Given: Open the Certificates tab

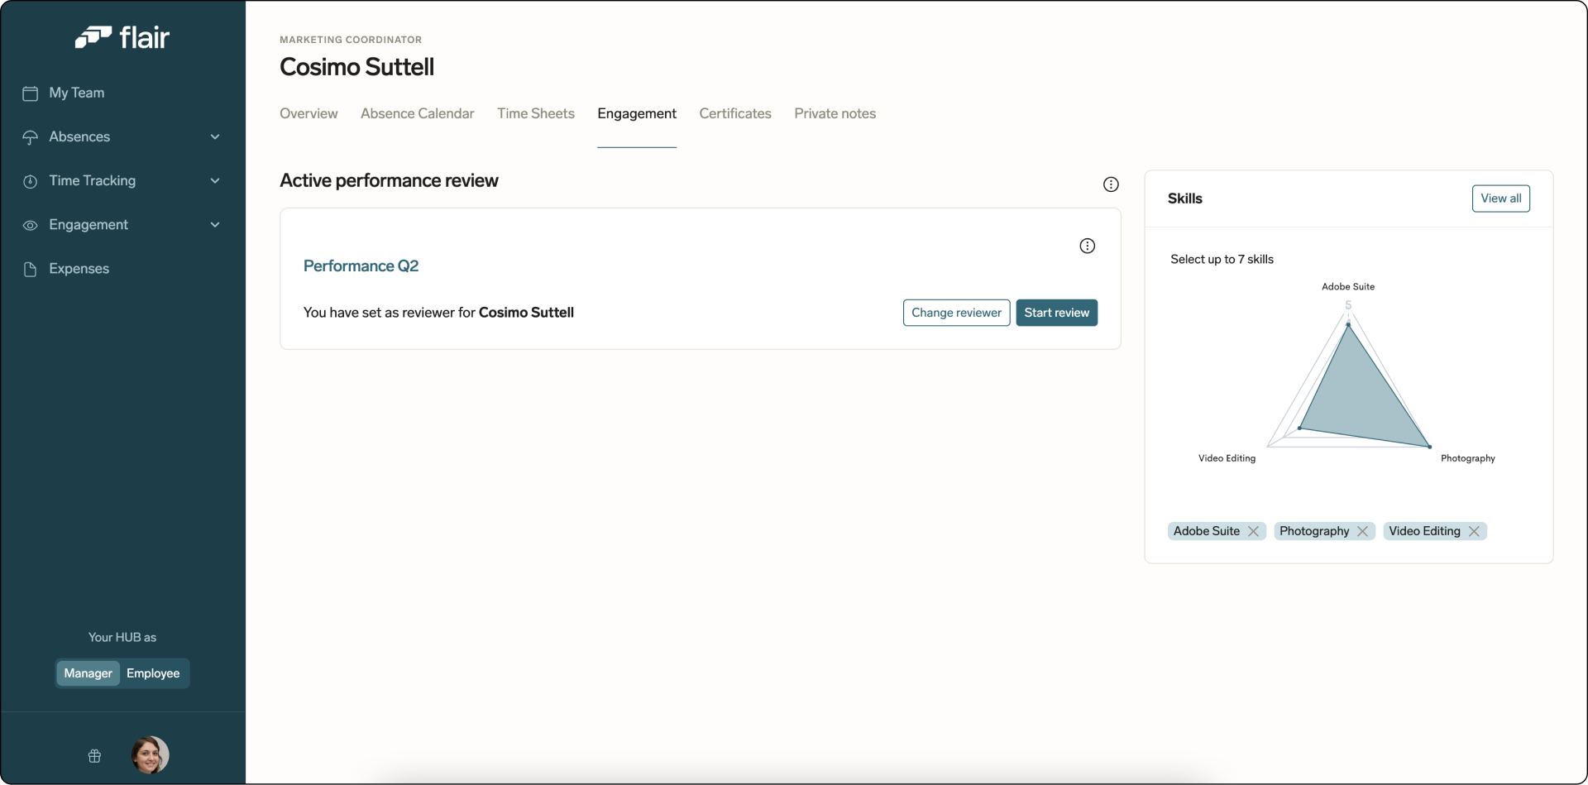Looking at the screenshot, I should pos(735,113).
